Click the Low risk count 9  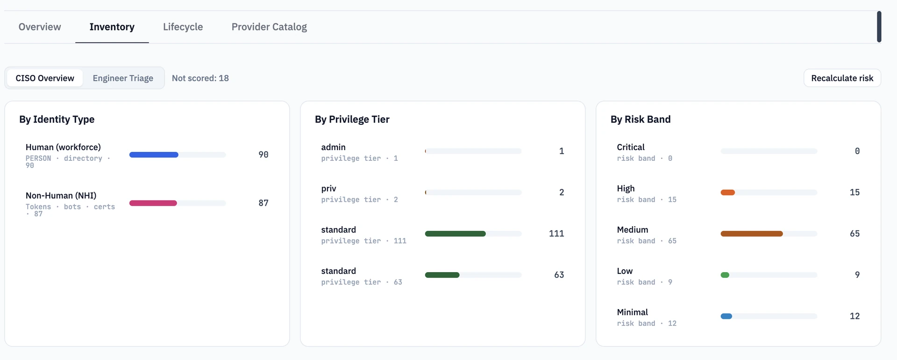coord(857,275)
